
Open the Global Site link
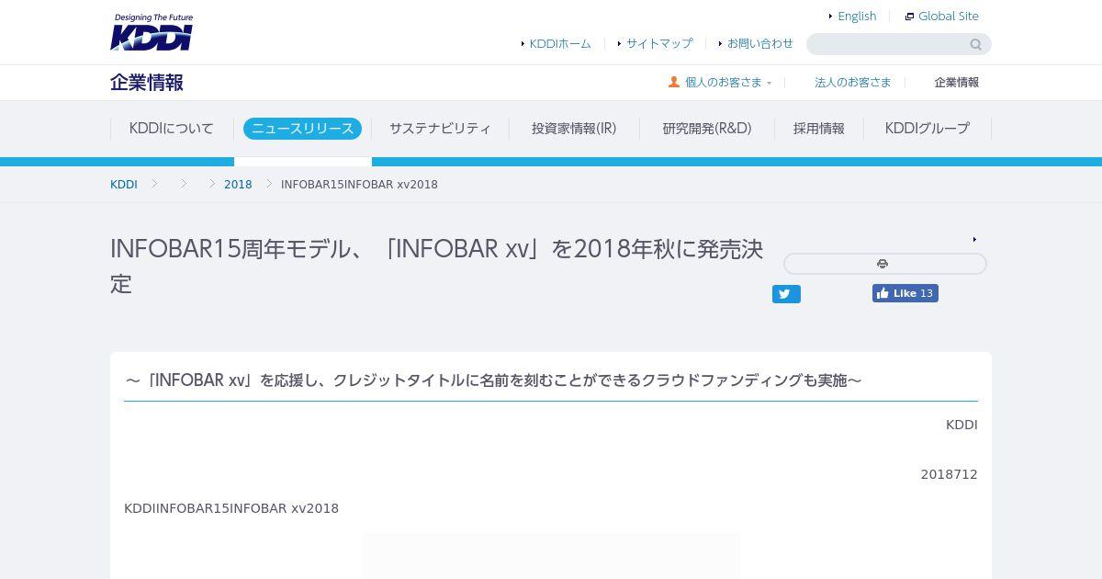(949, 16)
